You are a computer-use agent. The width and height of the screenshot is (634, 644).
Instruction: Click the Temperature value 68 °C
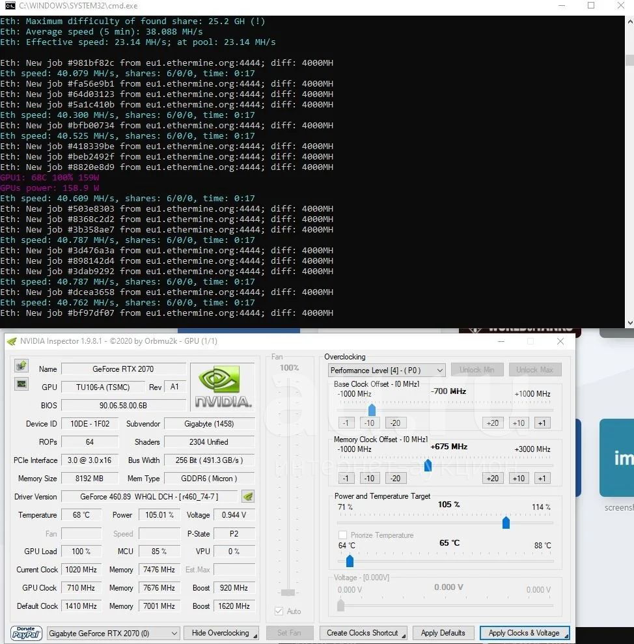[81, 515]
